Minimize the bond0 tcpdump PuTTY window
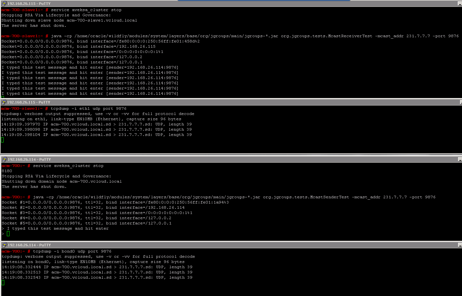The height and width of the screenshot is (296, 462). coord(460,245)
